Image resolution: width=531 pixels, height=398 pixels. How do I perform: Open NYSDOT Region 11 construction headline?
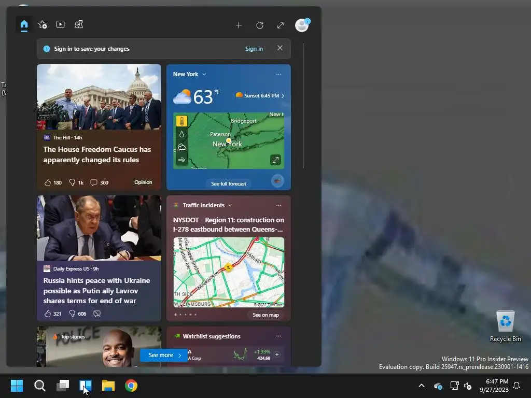click(229, 224)
